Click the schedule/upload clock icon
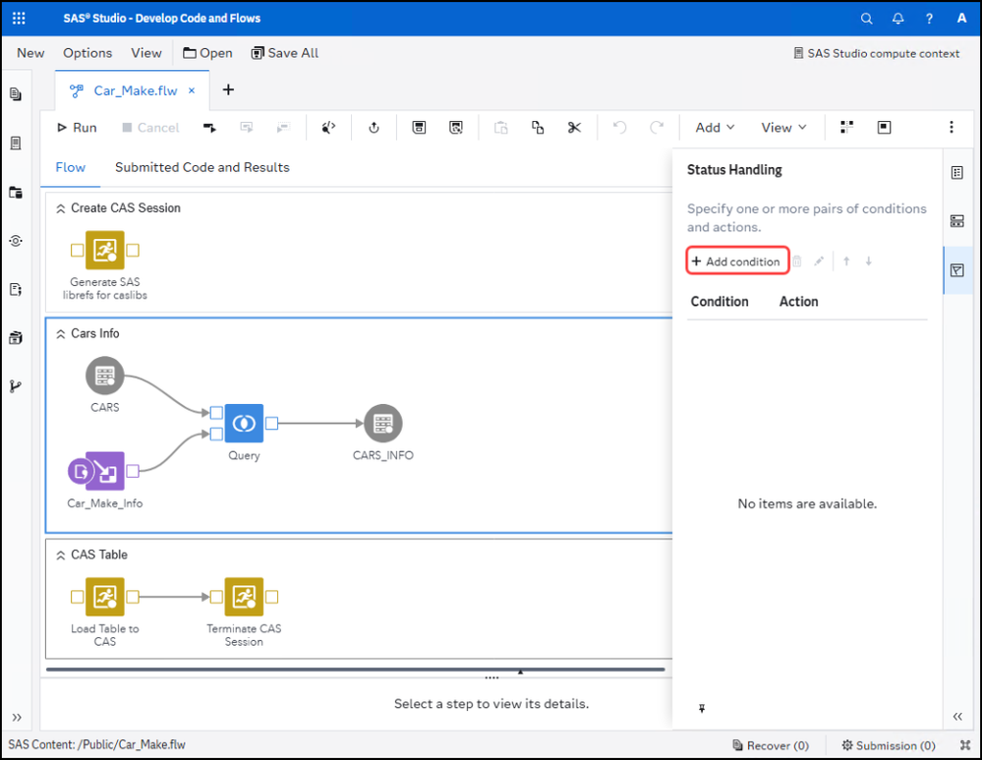This screenshot has width=982, height=760. coord(374,128)
